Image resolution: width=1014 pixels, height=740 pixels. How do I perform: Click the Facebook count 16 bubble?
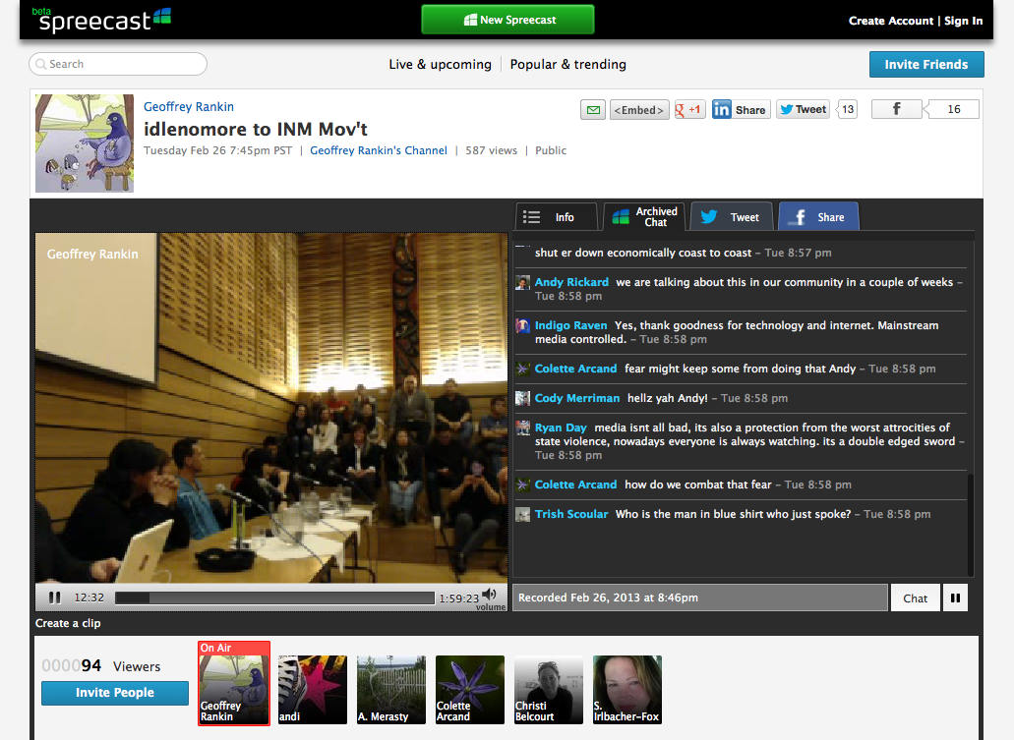(953, 108)
